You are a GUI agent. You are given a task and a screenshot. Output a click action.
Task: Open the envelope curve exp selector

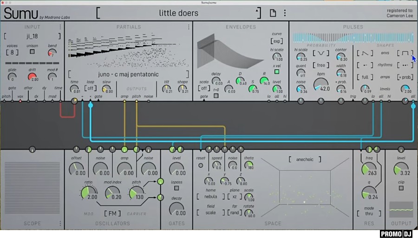[277, 41]
